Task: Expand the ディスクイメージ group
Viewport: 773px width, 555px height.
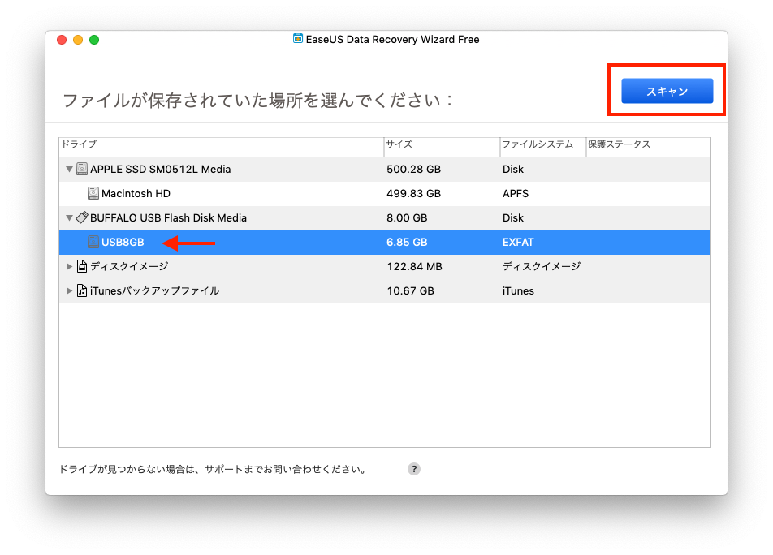Action: pyautogui.click(x=69, y=266)
